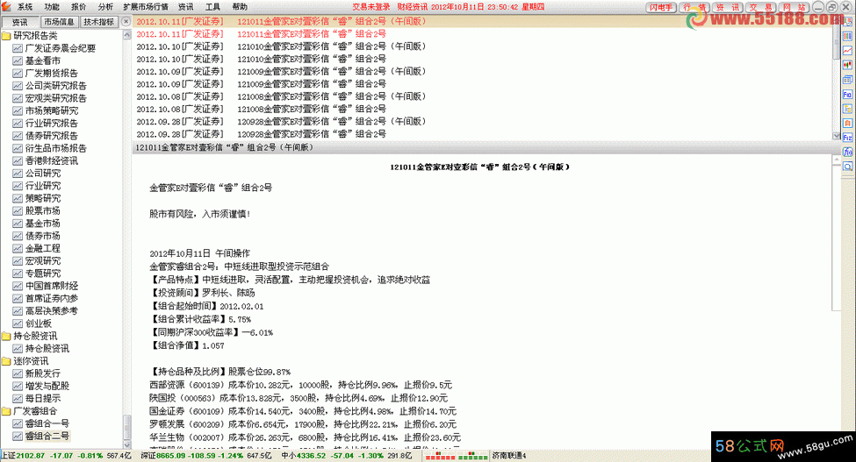Click the application logo icon at top left
856x462 pixels.
(x=6, y=6)
